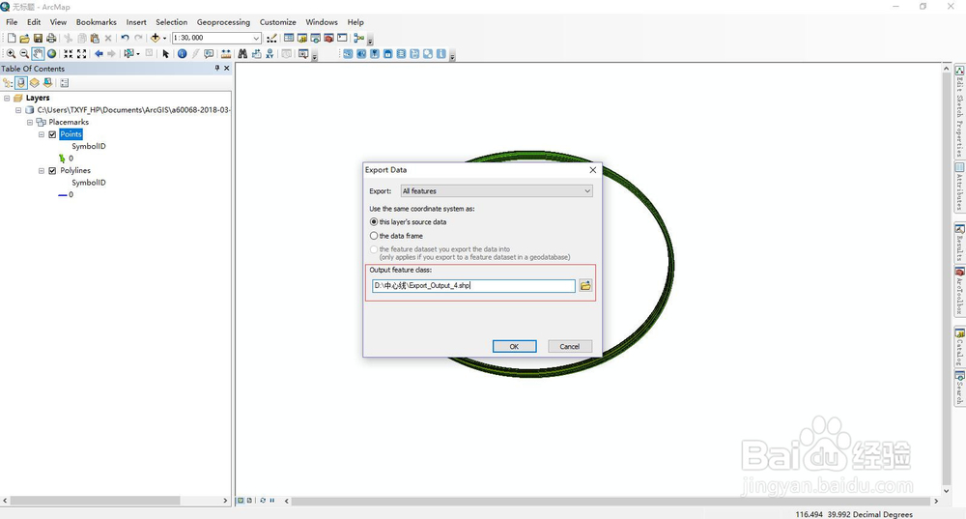Image resolution: width=966 pixels, height=519 pixels.
Task: Open a map document with folder icon
Action: pyautogui.click(x=25, y=39)
